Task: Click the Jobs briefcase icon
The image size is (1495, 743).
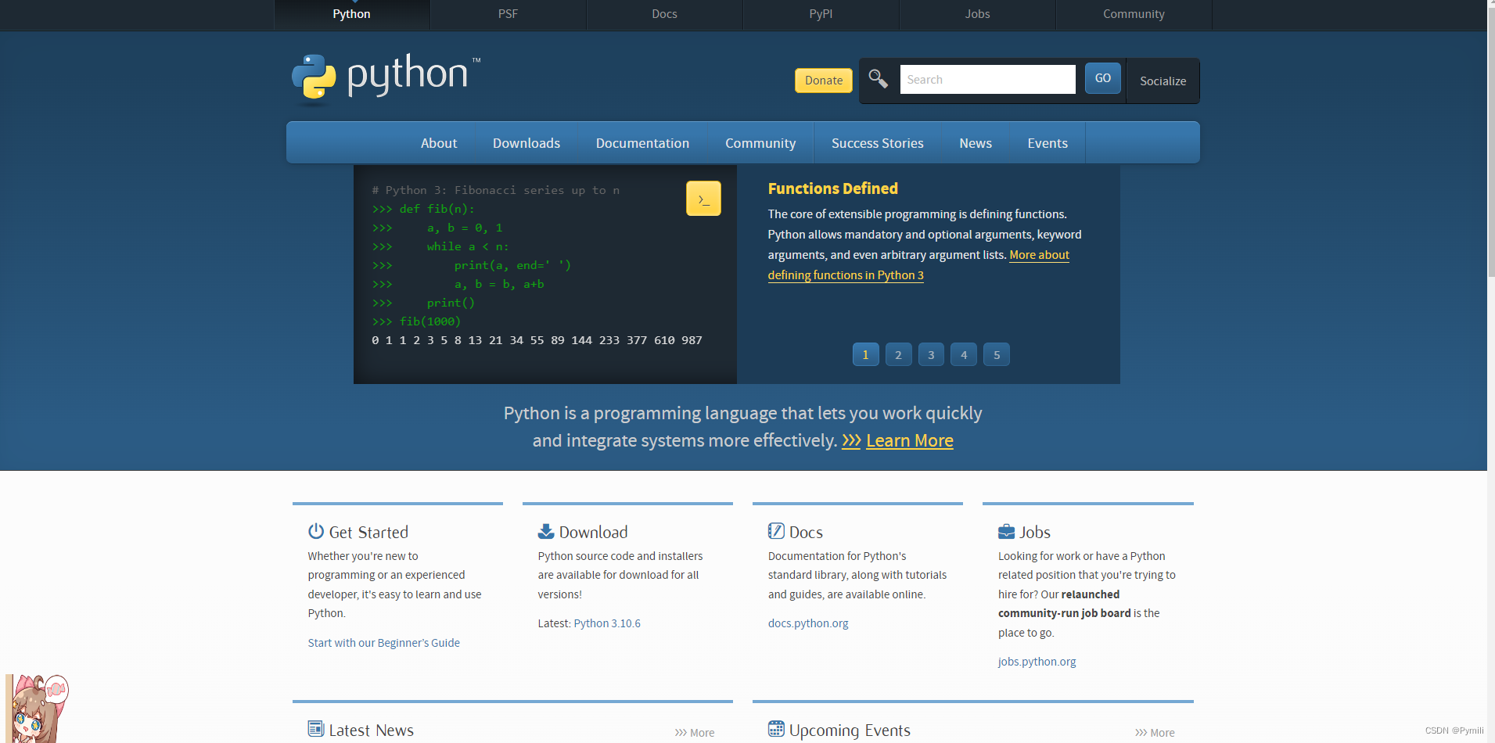Action: 1006,532
